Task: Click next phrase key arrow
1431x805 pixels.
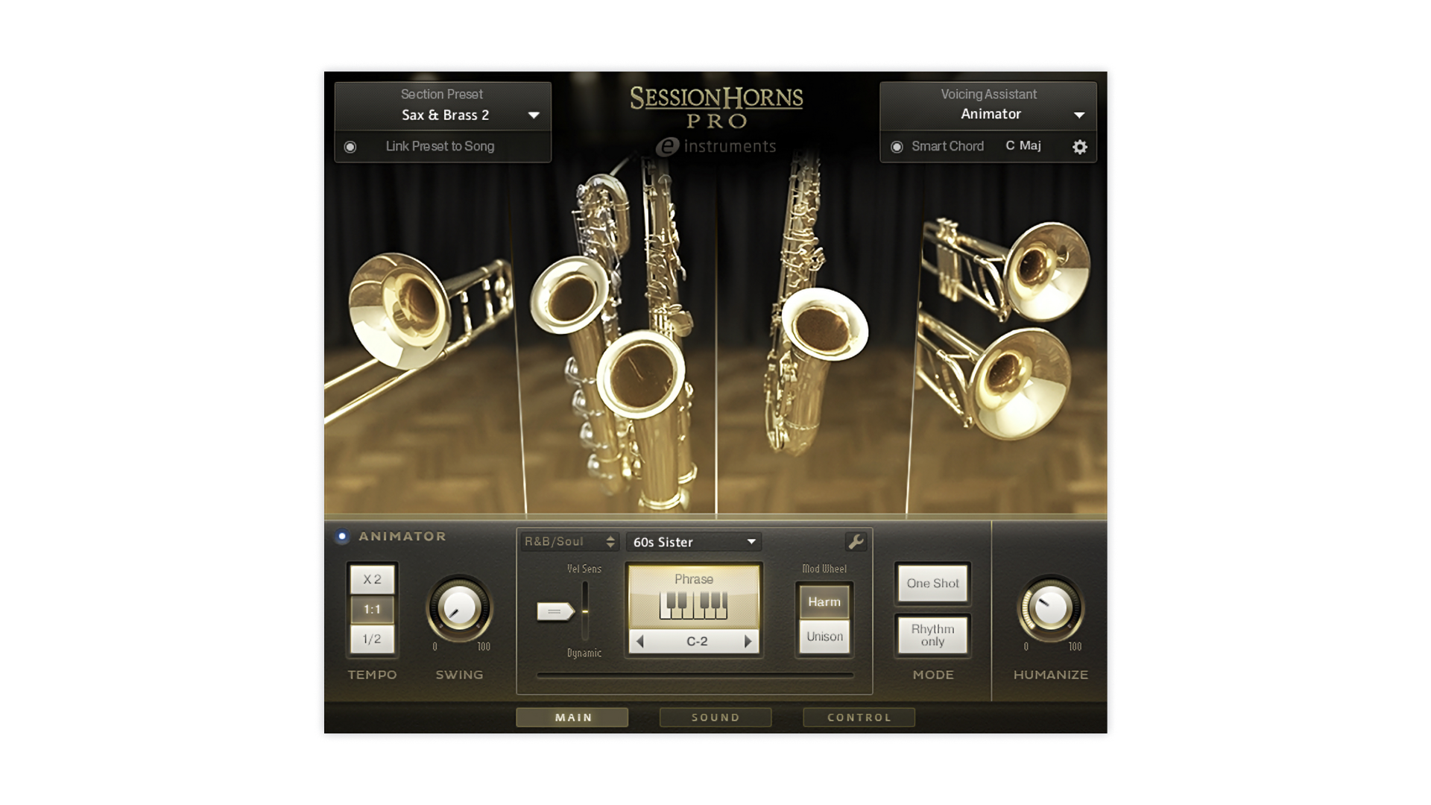Action: [x=748, y=641]
